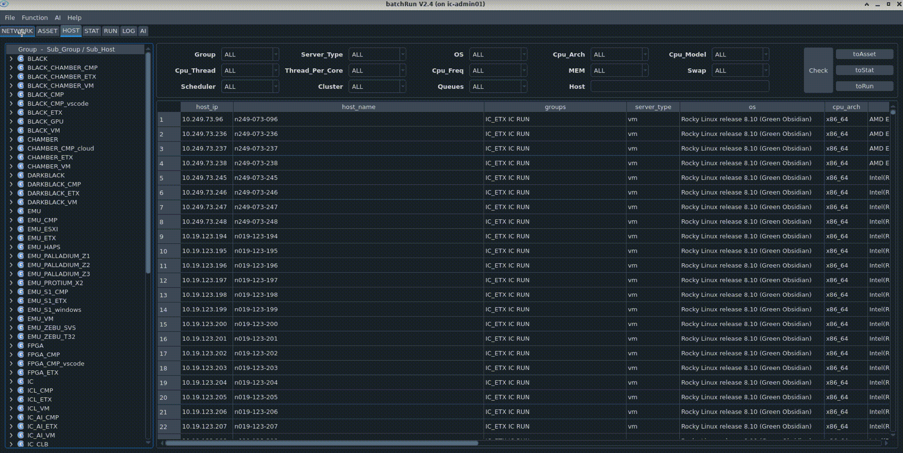This screenshot has height=453, width=903.
Task: Click the group icon beside BLACK_ETX
Action: (20, 112)
